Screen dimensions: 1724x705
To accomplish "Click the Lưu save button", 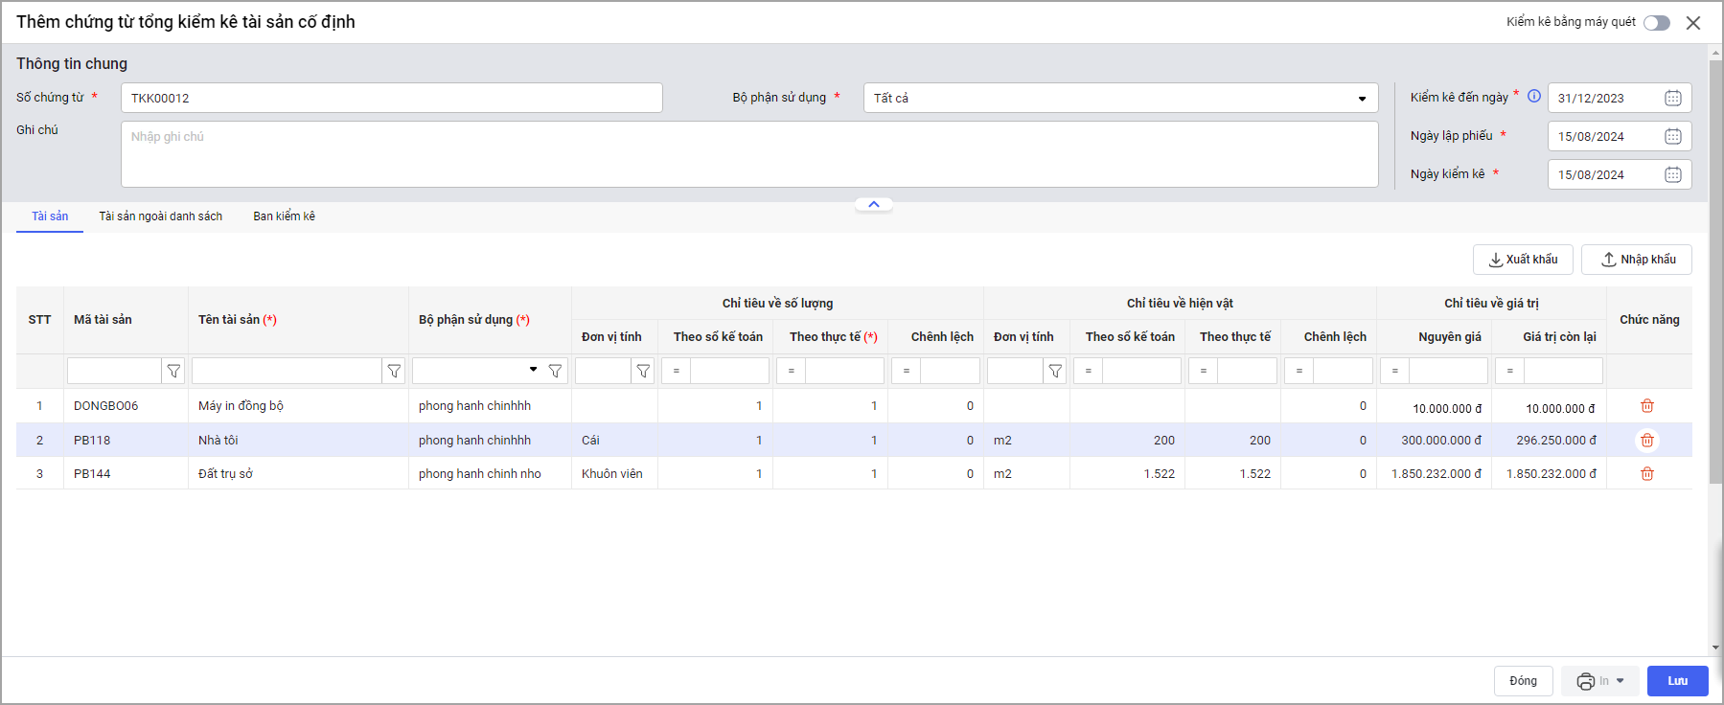I will [1677, 681].
